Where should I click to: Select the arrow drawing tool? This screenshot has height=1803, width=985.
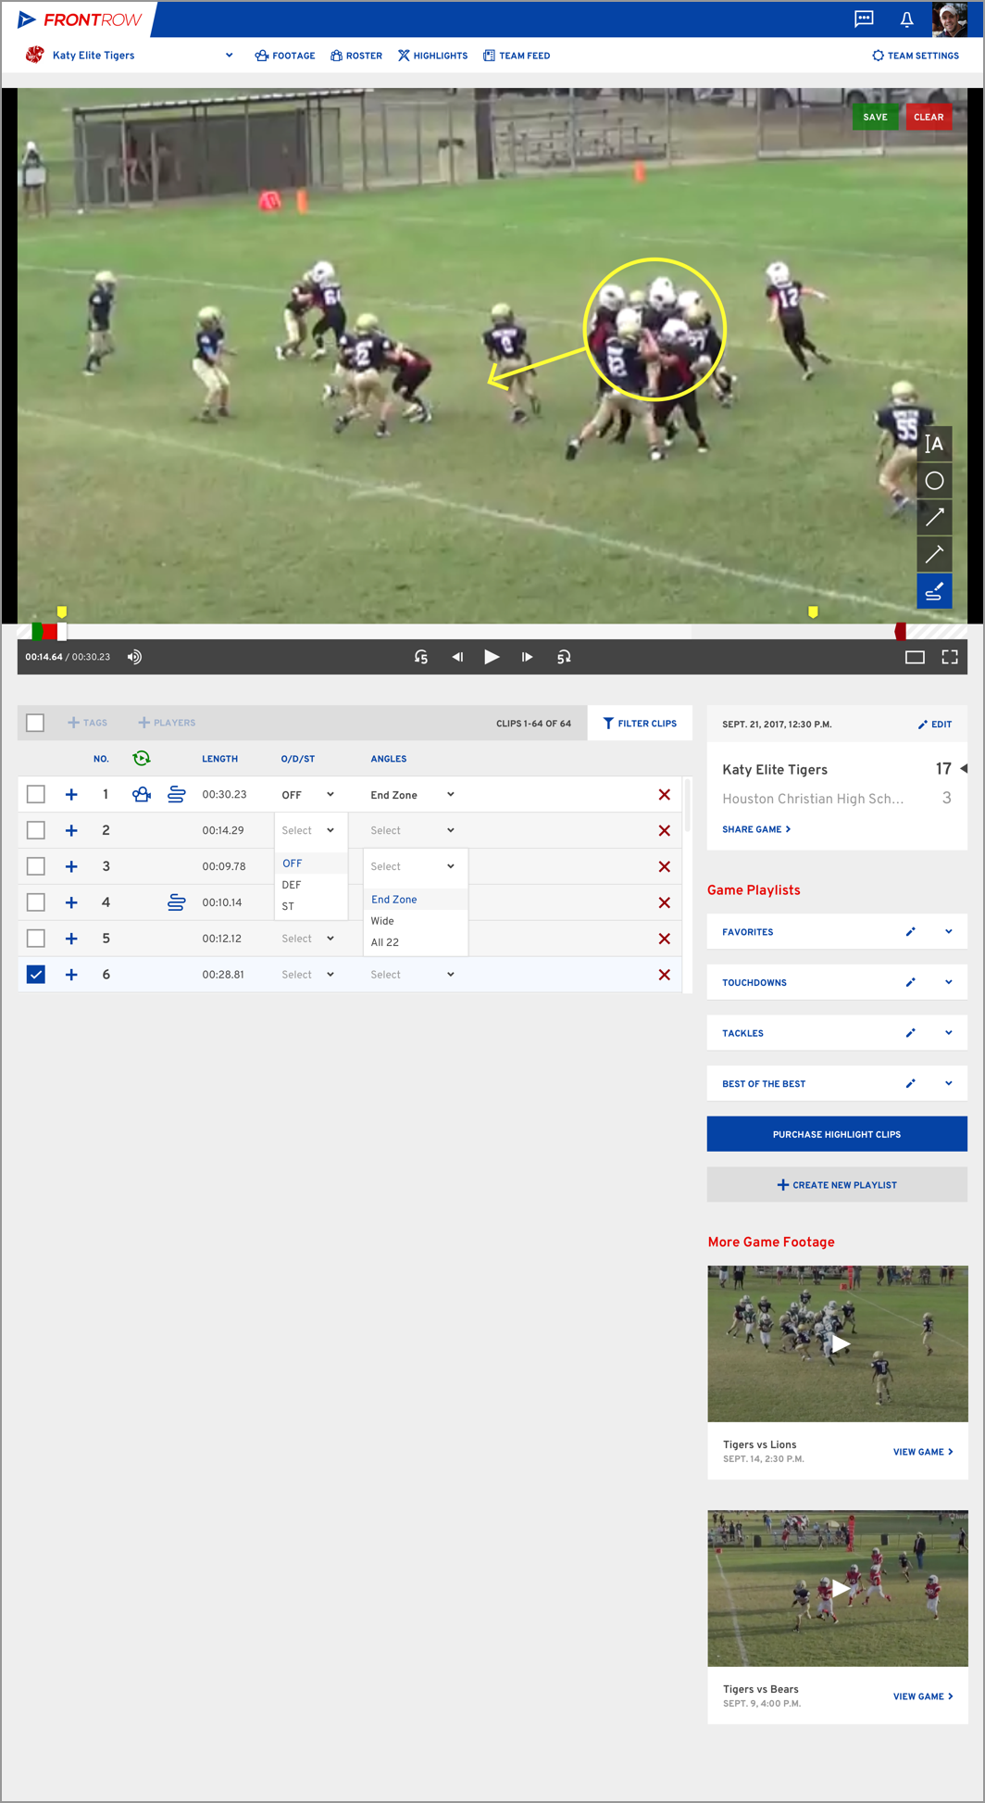tap(934, 518)
